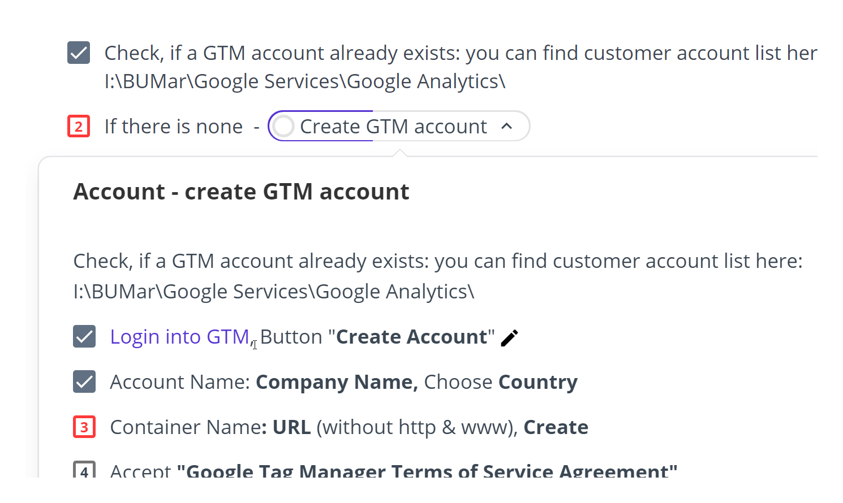
Task: Select the Container Name URL step text
Action: tap(349, 427)
